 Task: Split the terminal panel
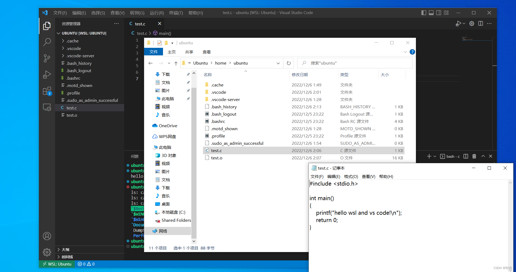(466, 156)
